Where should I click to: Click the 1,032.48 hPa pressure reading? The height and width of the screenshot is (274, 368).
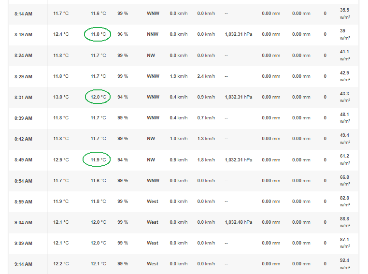coord(238,222)
